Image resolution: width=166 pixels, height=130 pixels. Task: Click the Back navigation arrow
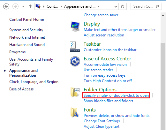6,6
